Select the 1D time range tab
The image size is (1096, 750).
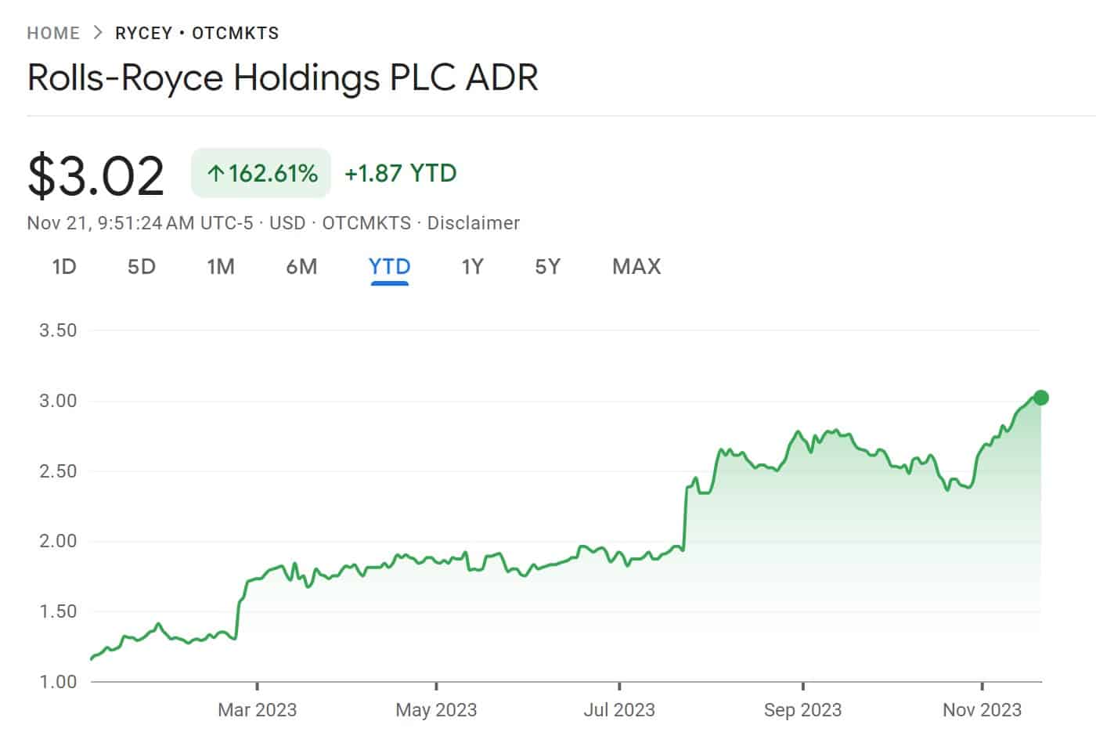click(x=64, y=267)
